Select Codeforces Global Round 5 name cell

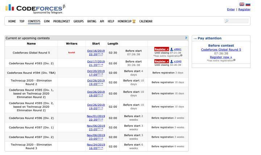point(31,53)
